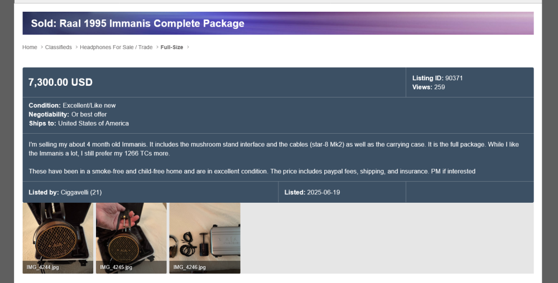View the IMG_4245.jpg photo with hand

(131, 238)
